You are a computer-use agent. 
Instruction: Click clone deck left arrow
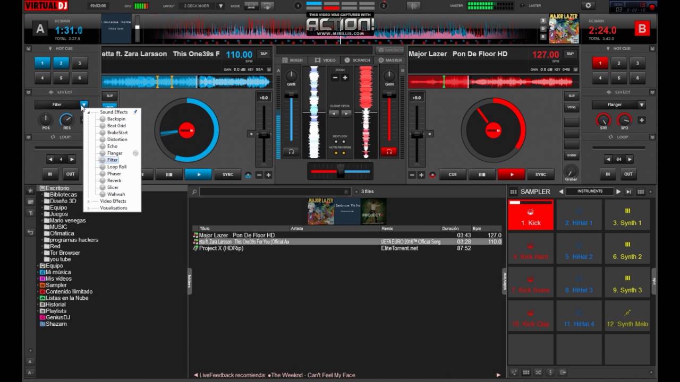point(334,113)
